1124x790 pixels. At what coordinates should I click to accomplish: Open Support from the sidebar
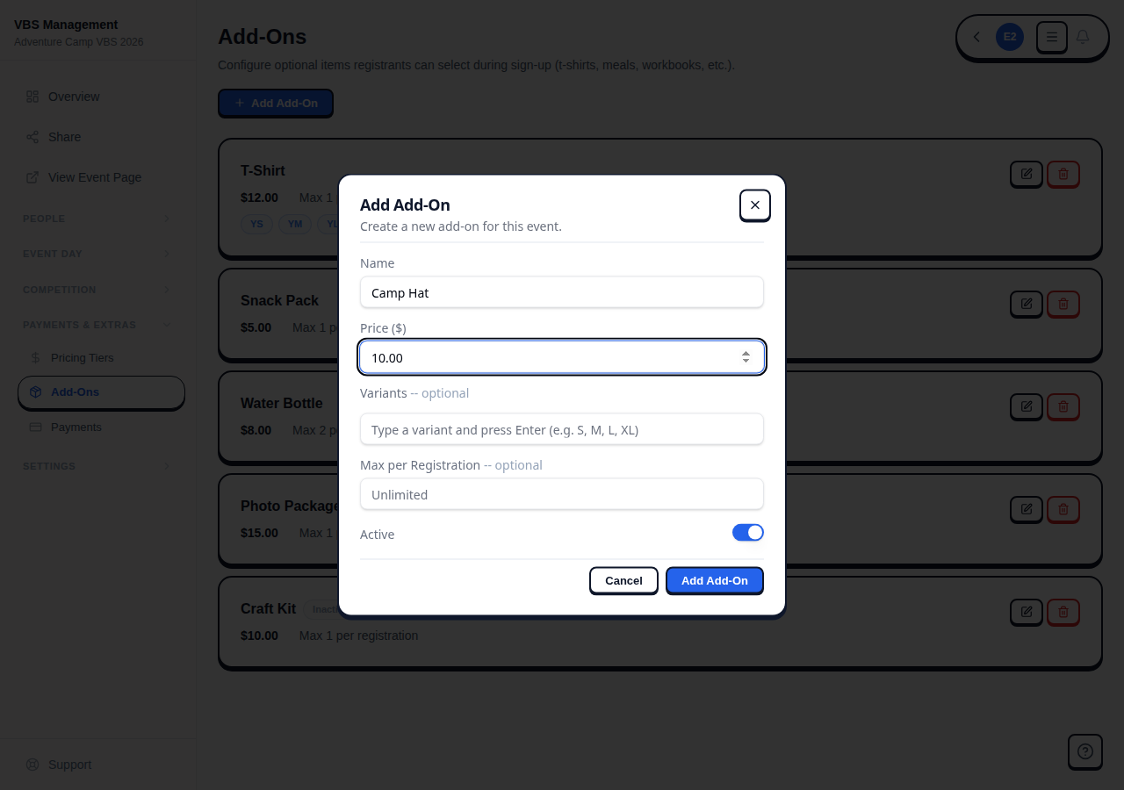[x=69, y=765]
